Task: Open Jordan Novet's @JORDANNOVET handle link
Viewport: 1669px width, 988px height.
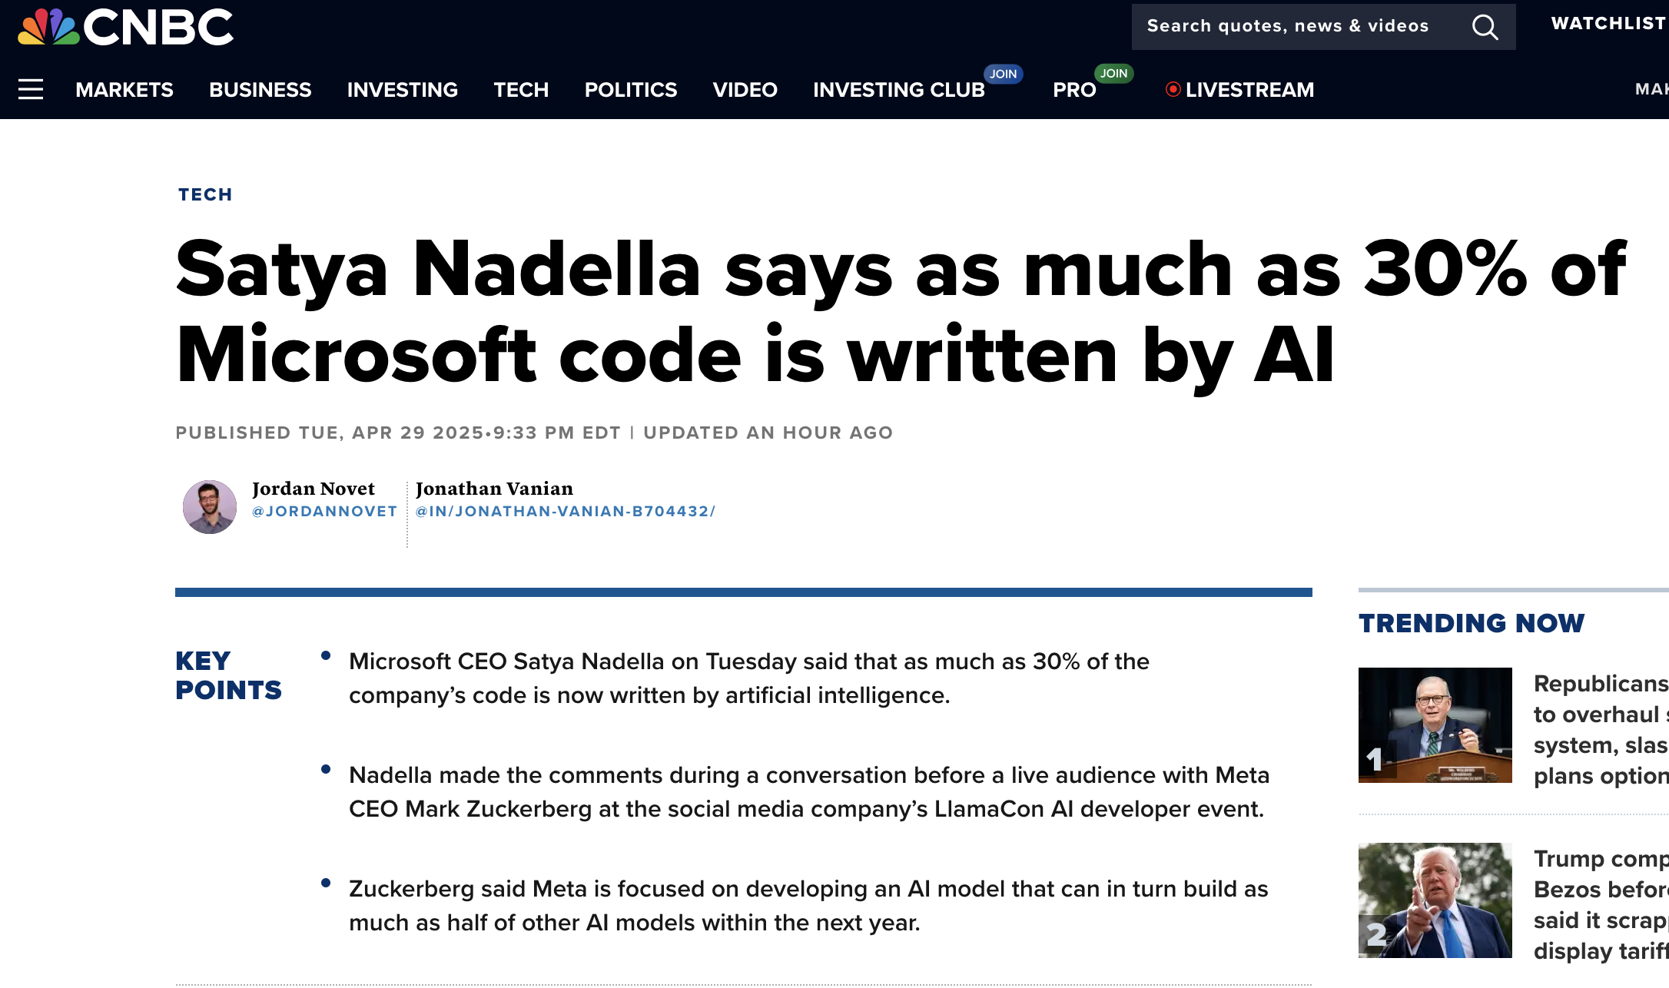Action: 324,512
